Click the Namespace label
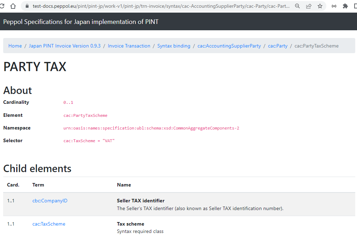Screen dimensions: 357x240 point(17,128)
